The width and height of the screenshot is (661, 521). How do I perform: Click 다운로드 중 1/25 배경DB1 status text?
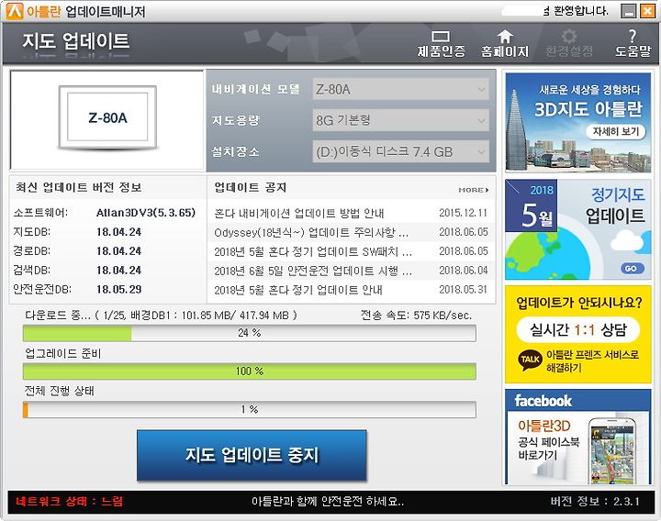pyautogui.click(x=161, y=315)
